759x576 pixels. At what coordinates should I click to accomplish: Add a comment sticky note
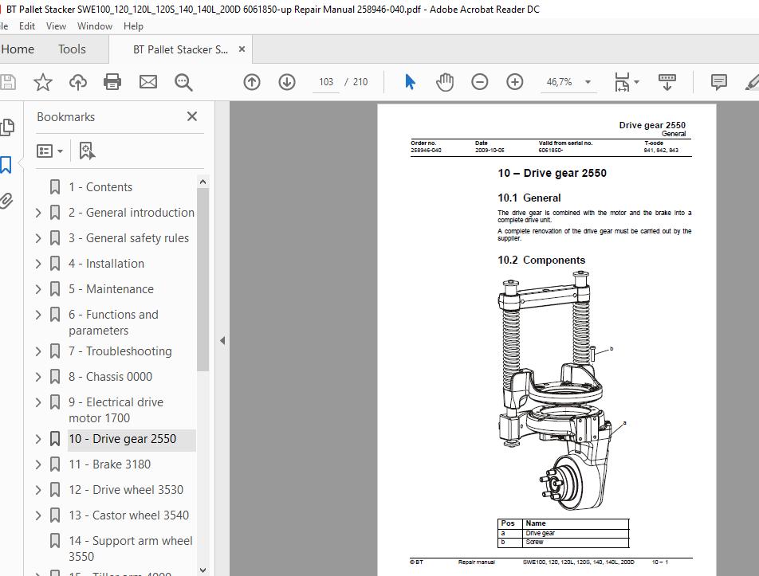pyautogui.click(x=719, y=82)
